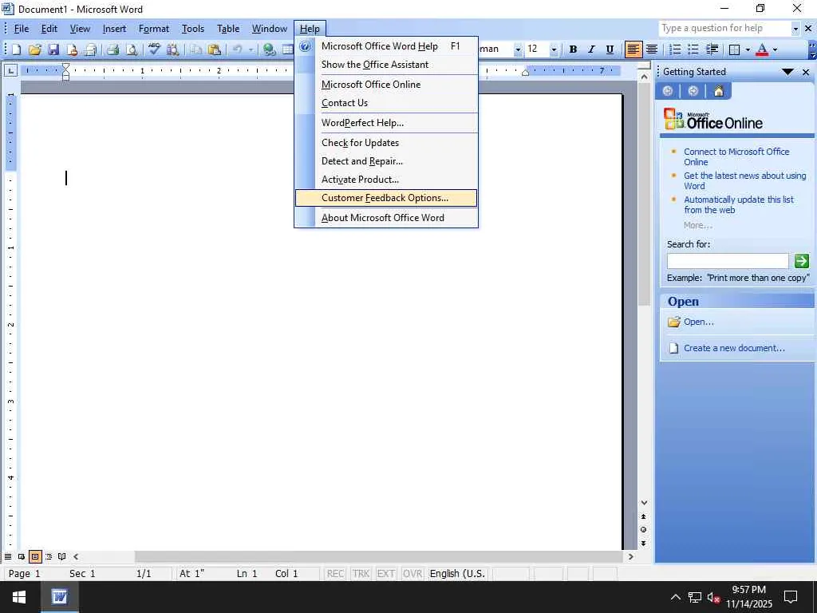Click the Print toolbar icon
The height and width of the screenshot is (613, 817).
(112, 49)
